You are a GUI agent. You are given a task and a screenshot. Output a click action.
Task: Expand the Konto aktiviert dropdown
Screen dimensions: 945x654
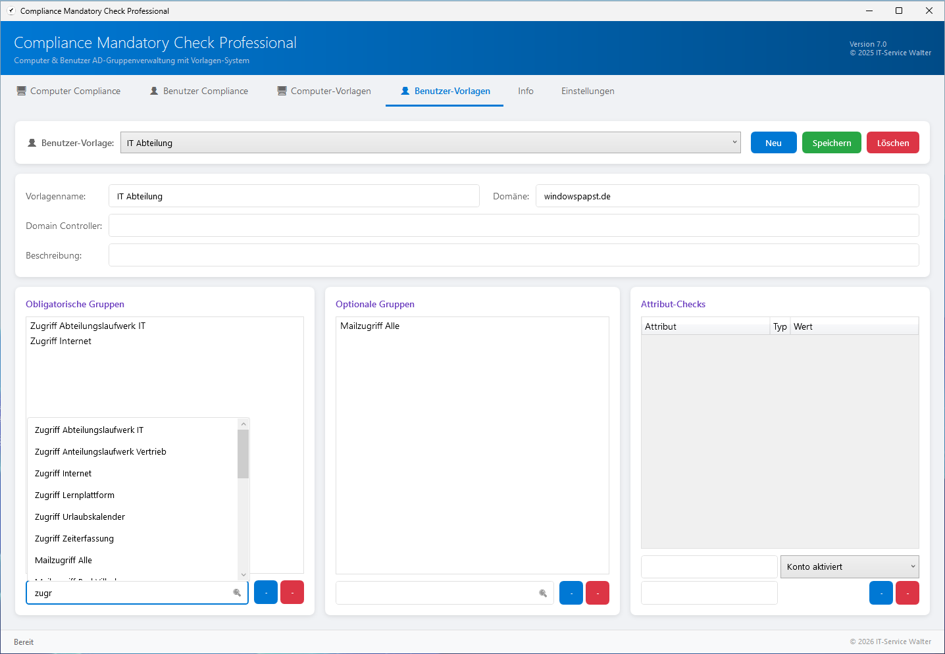click(x=849, y=566)
